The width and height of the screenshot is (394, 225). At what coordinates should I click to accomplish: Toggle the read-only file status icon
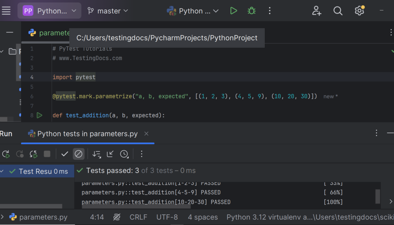pos(117,217)
